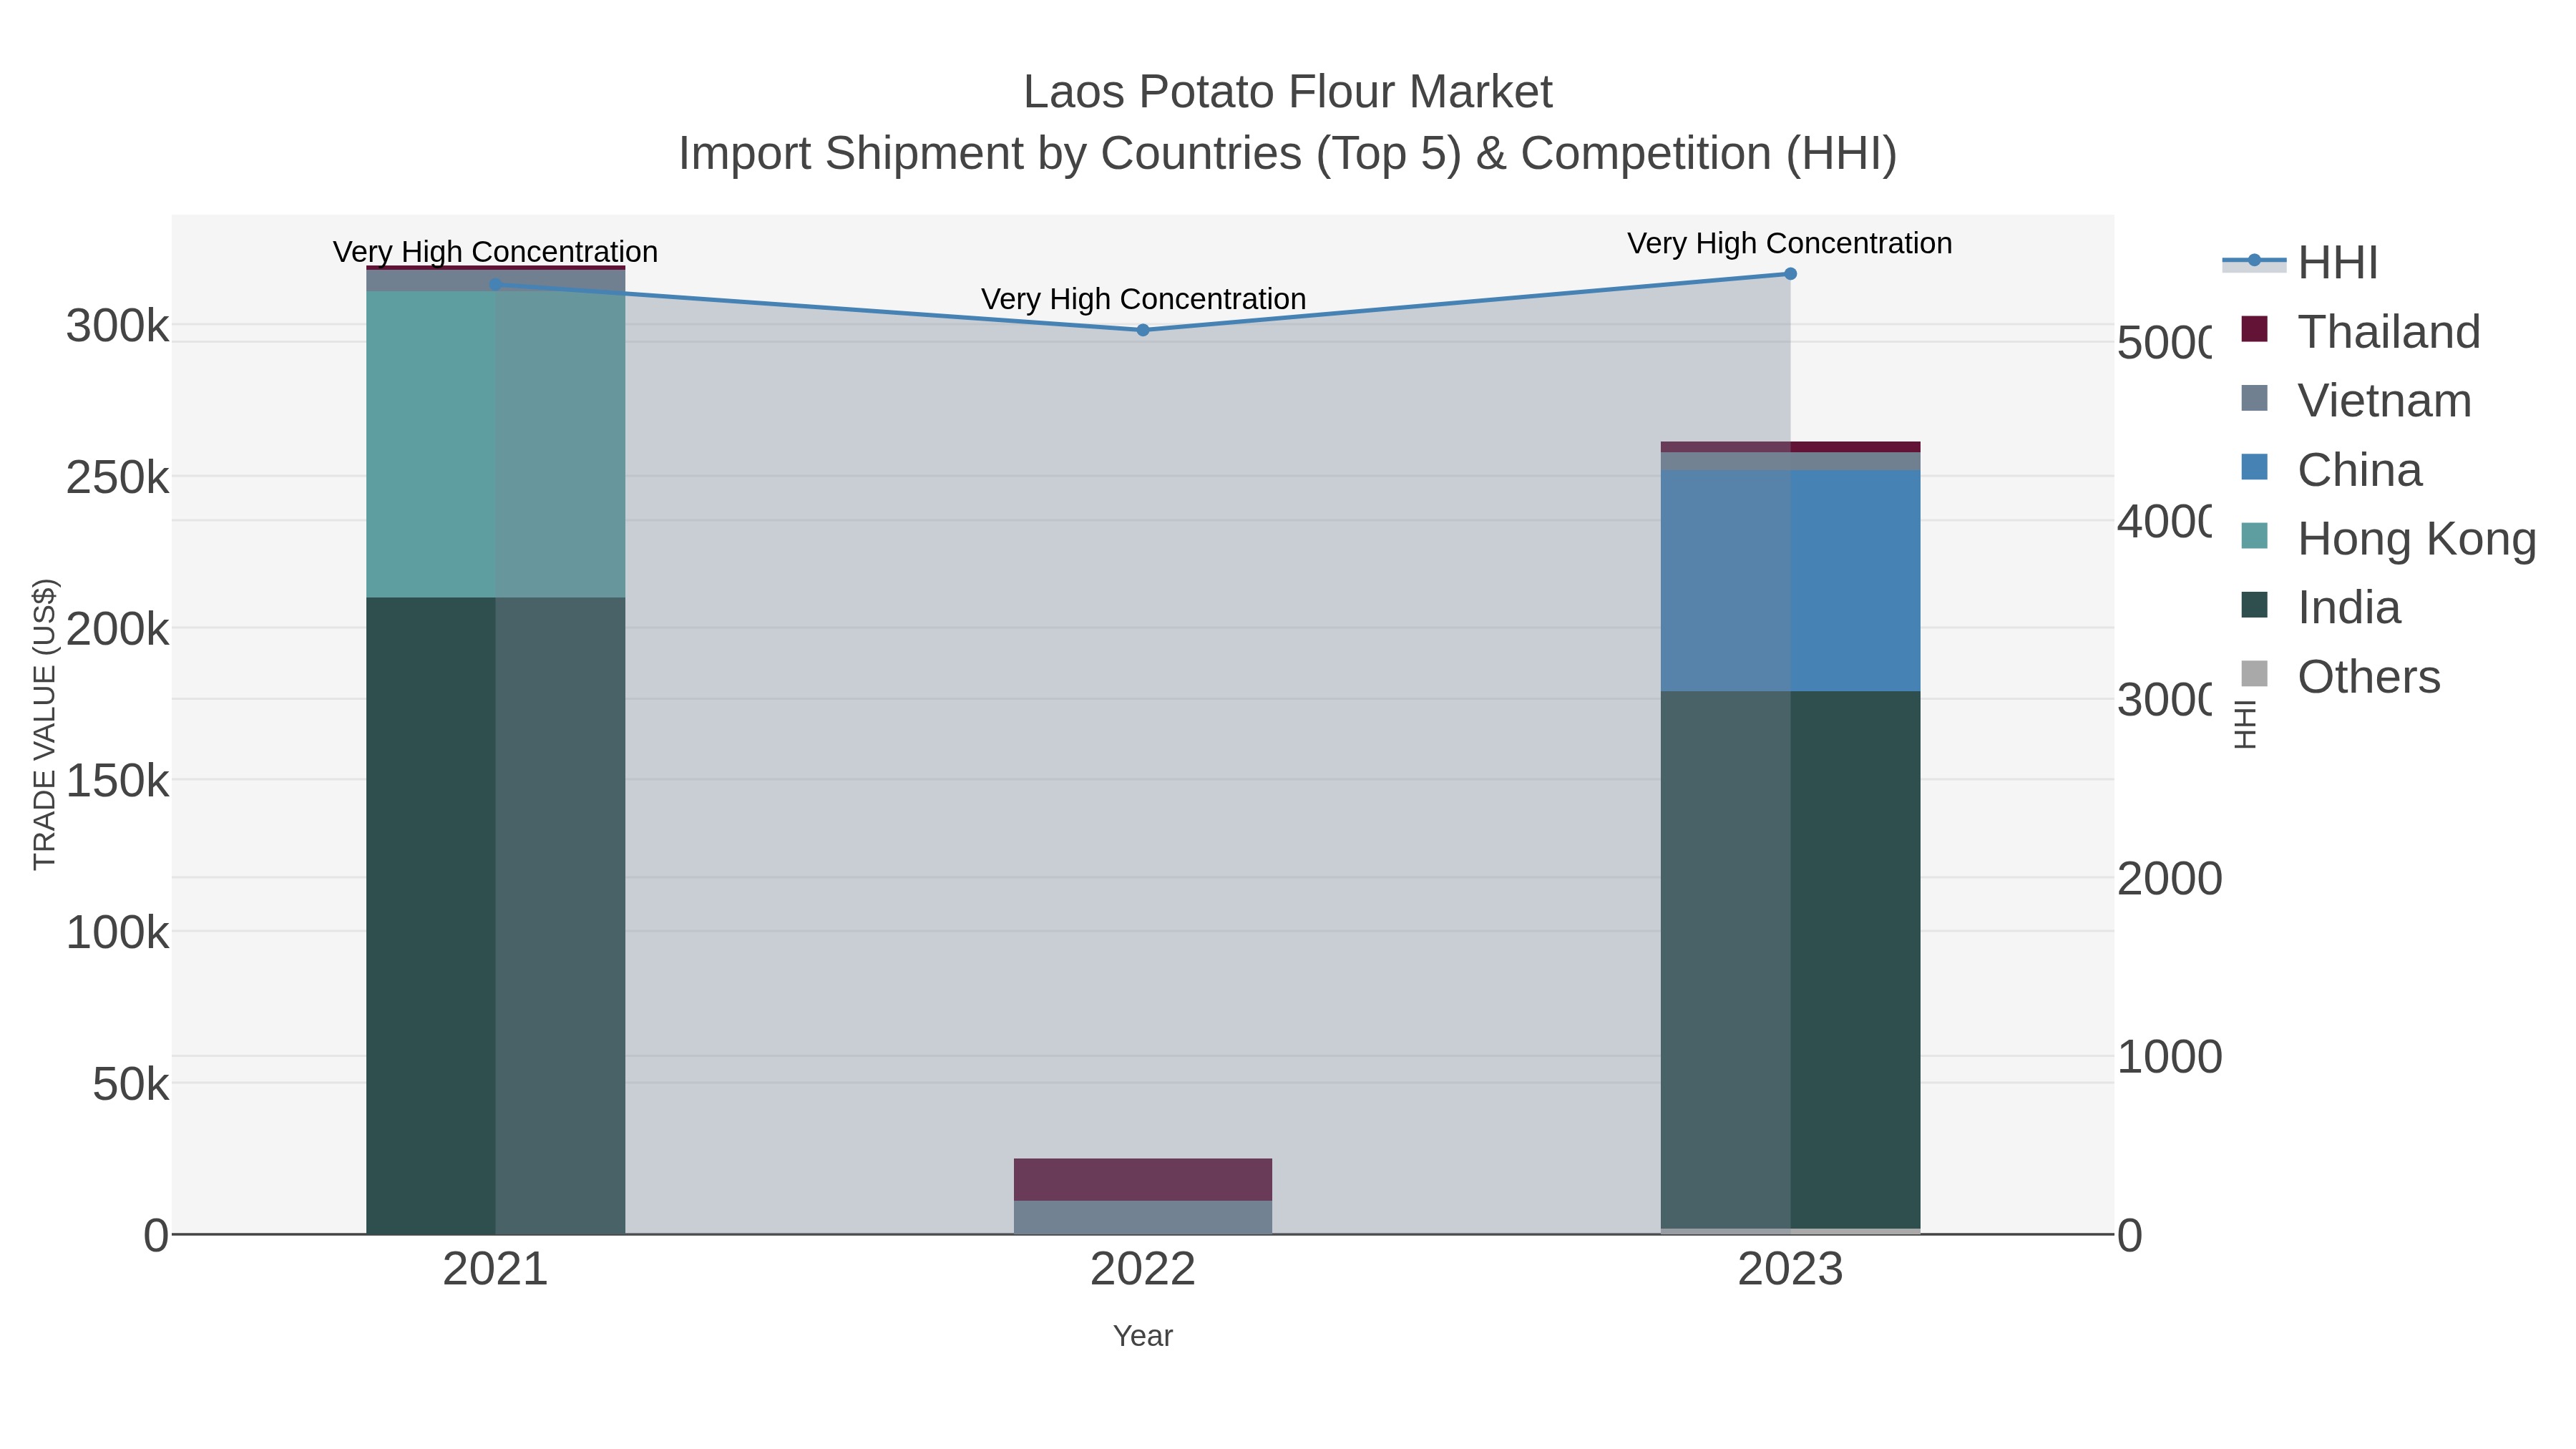2576x1449 pixels.
Task: Click the 200k y-axis tick label
Action: point(117,630)
